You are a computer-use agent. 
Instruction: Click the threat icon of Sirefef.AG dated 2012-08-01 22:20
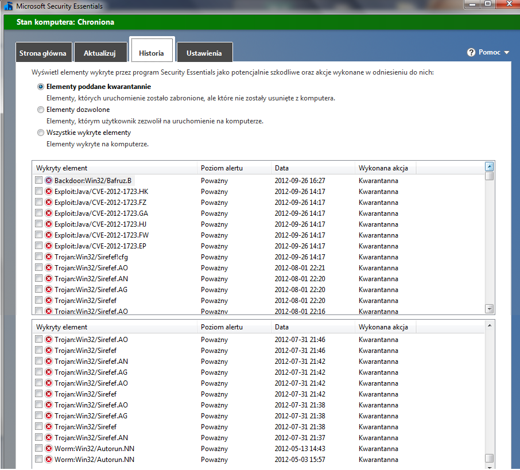(x=49, y=290)
